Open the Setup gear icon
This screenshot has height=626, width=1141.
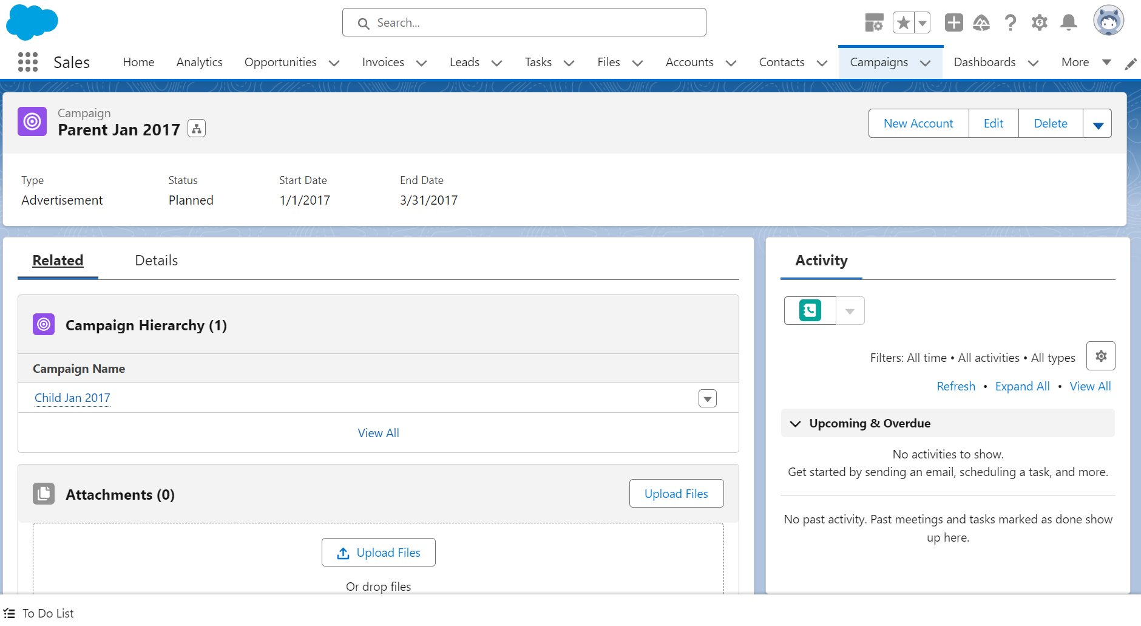(1039, 23)
